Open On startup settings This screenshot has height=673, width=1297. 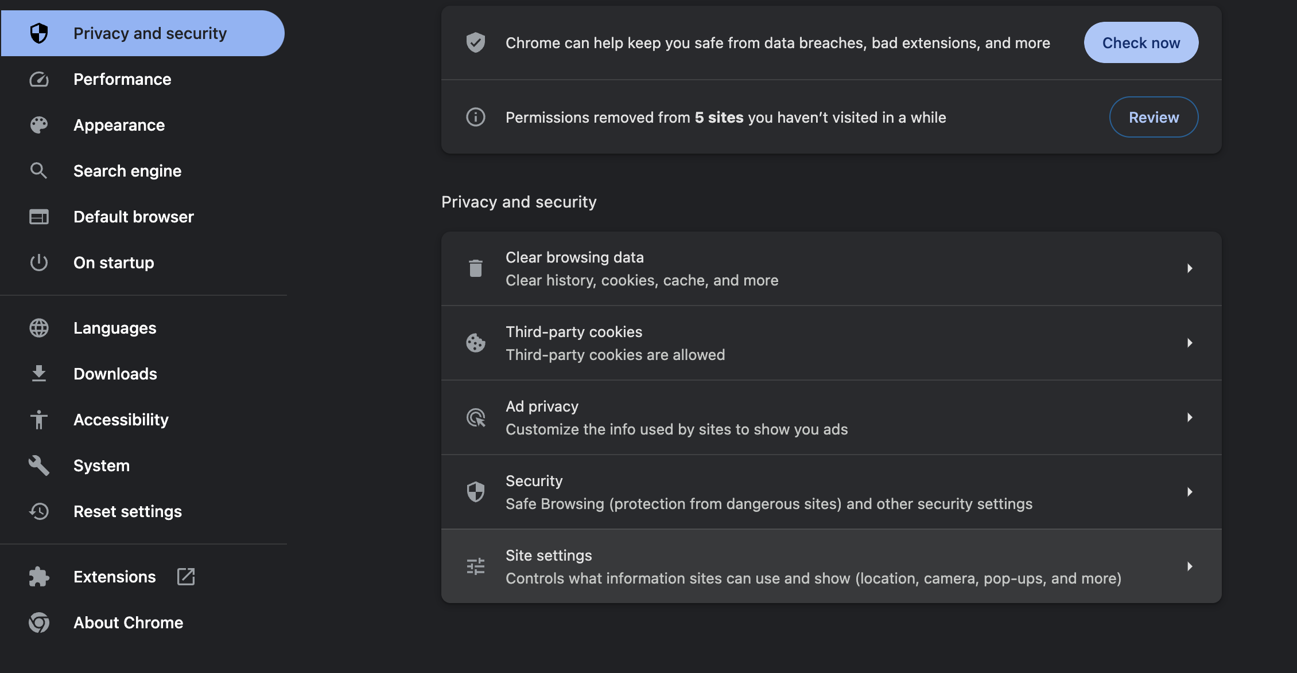(x=142, y=263)
